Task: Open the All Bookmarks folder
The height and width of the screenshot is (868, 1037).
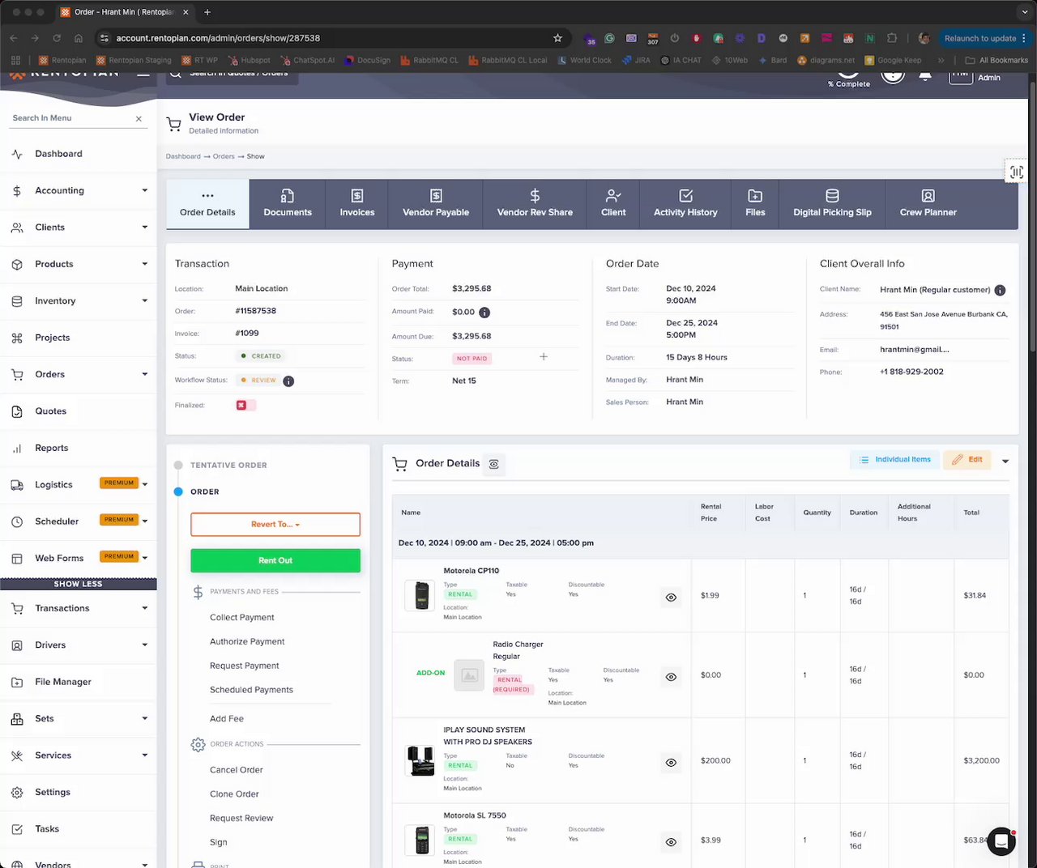Action: point(996,60)
